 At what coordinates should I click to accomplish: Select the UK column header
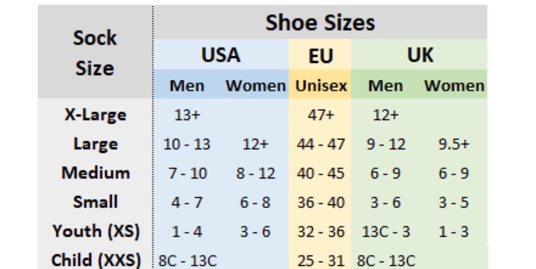point(420,55)
